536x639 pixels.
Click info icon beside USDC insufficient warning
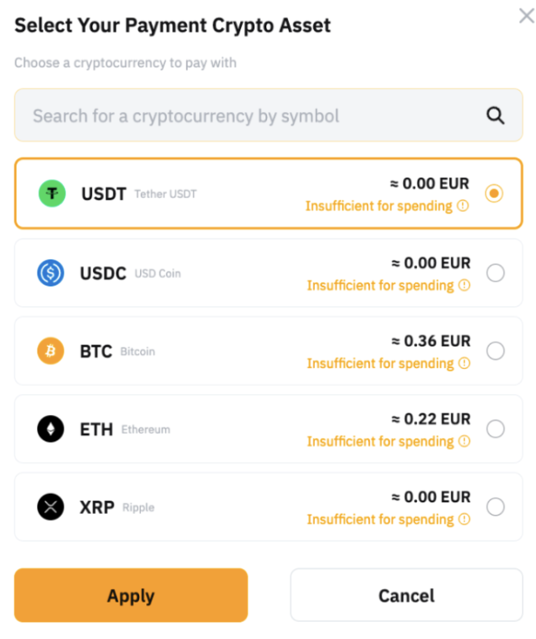coord(465,286)
